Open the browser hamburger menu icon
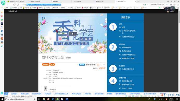This screenshot has height=101, width=180. point(178,5)
